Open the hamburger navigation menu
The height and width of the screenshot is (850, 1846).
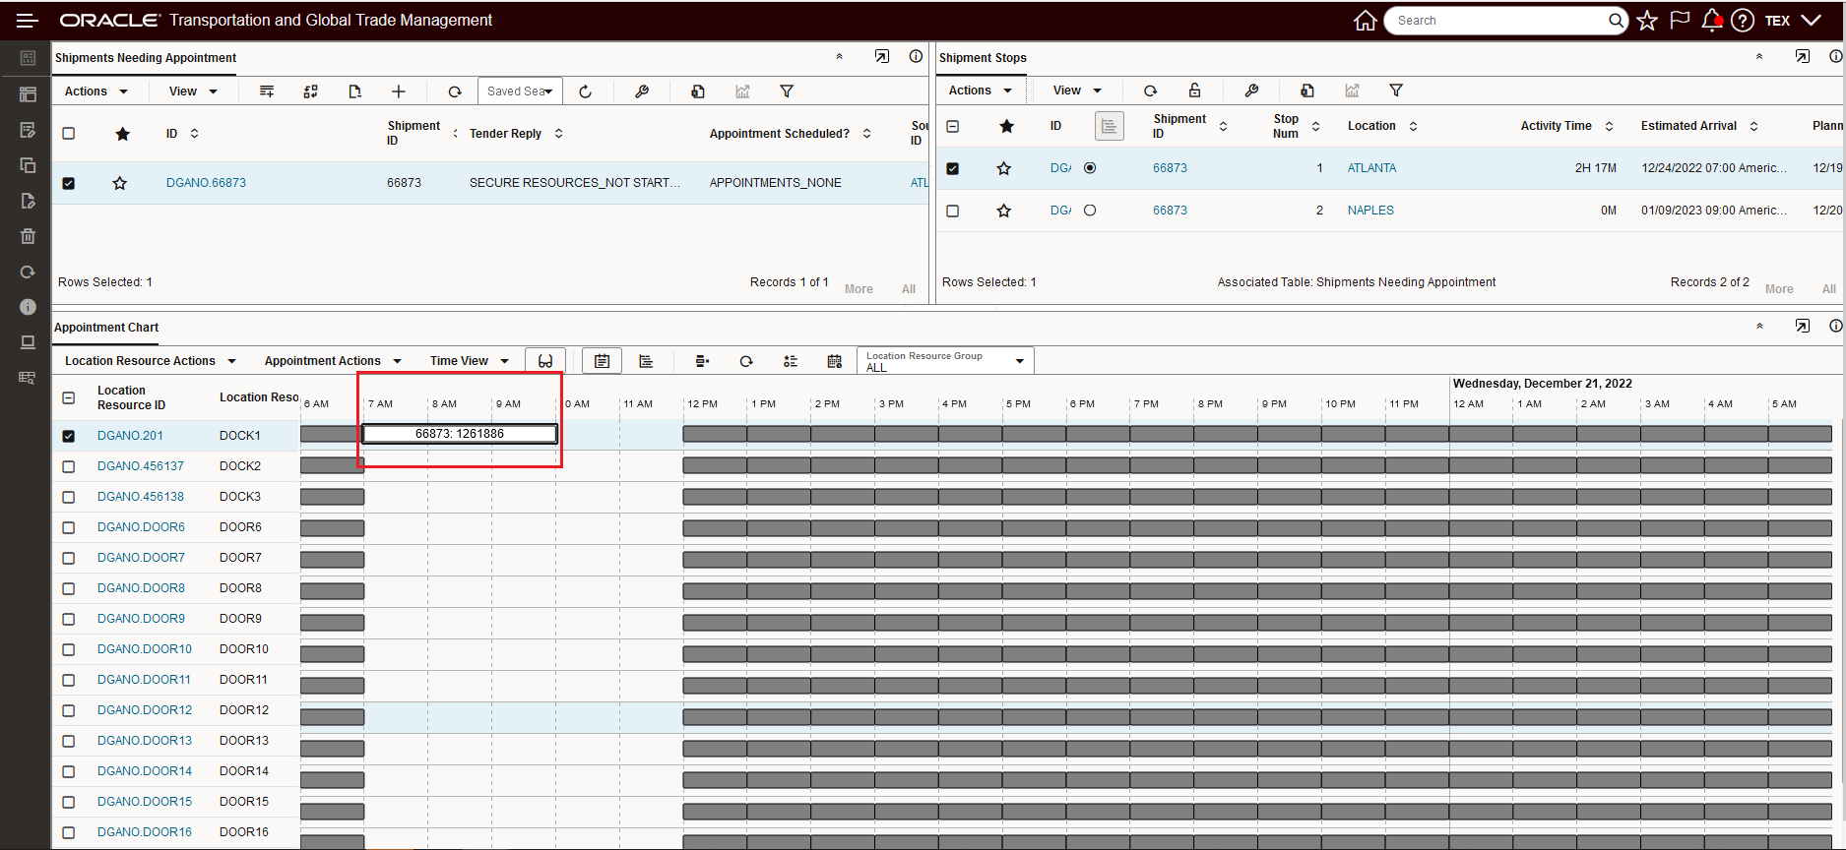27,21
